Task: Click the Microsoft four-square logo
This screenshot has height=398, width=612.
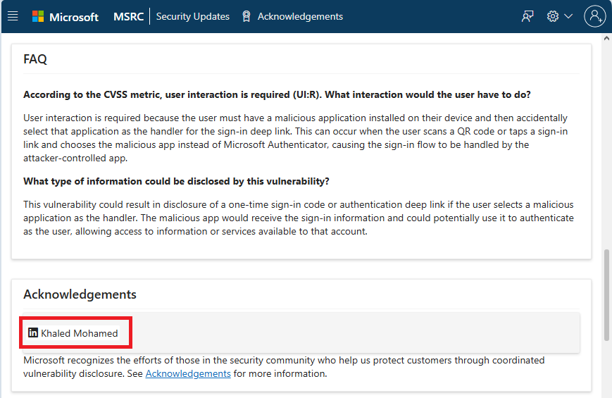Action: (38, 16)
